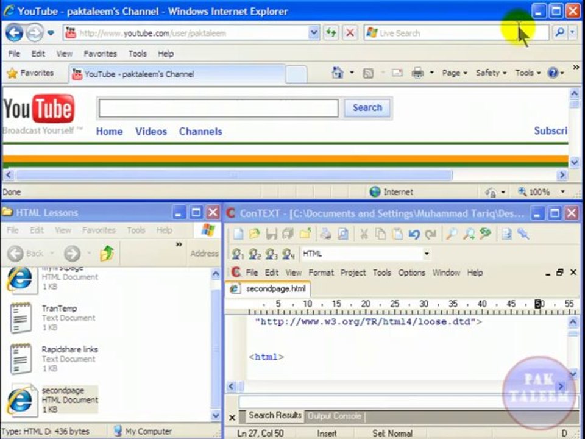Open recent pages dropdown beside Forward

click(x=51, y=33)
